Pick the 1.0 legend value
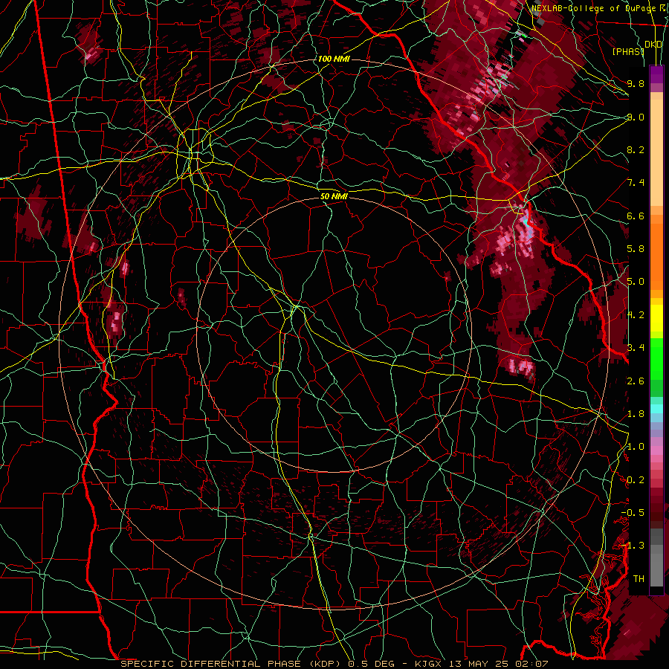The width and height of the screenshot is (669, 669). 636,447
